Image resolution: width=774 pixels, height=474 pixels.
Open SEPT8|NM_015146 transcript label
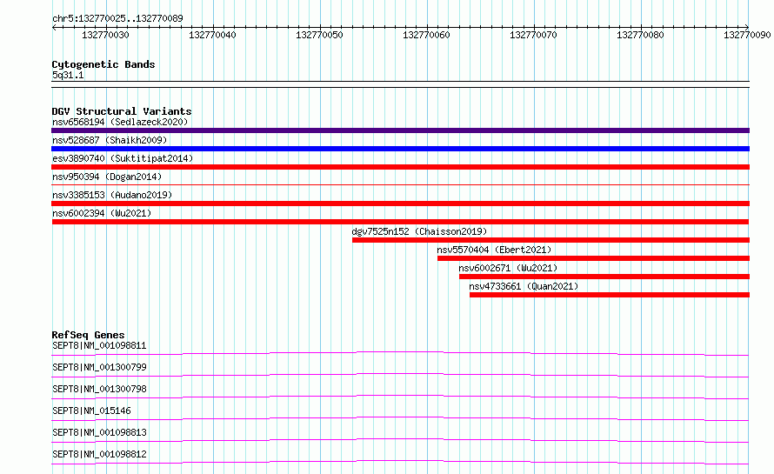91,411
